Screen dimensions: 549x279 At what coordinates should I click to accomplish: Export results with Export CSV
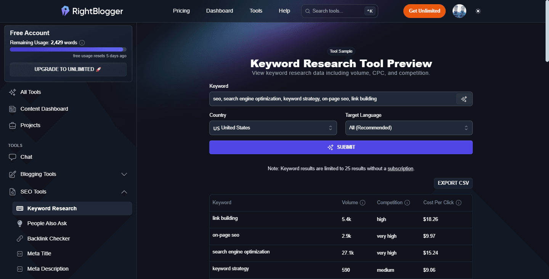(453, 183)
